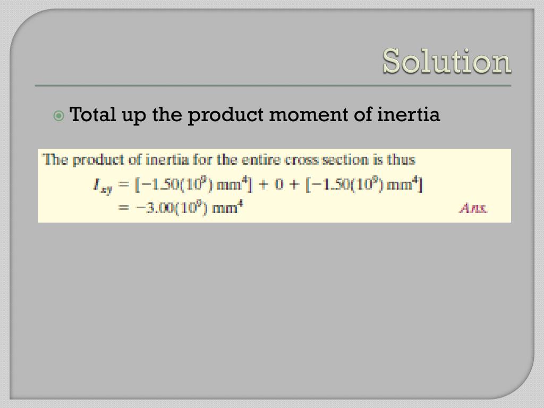Click the '+ 0 +' middle term
544x408 pixels.
click(279, 184)
